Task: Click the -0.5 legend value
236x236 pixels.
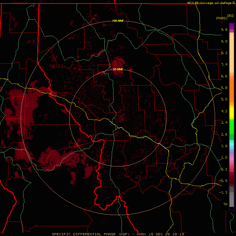Action: coord(223,181)
